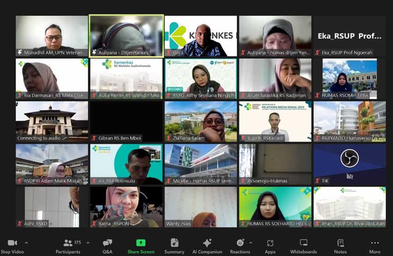Open the Whiteboards icon

click(303, 243)
